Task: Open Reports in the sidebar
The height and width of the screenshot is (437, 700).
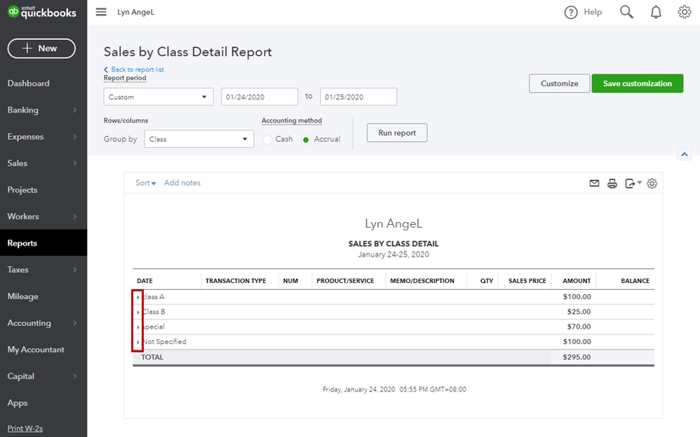Action: [22, 243]
